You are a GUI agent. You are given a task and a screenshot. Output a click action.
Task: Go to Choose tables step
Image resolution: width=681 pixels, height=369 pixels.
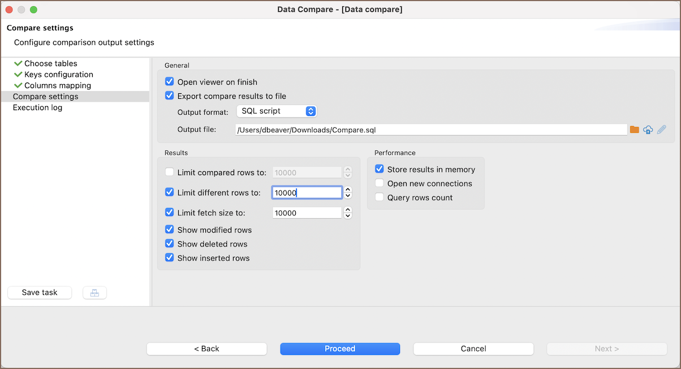point(50,64)
